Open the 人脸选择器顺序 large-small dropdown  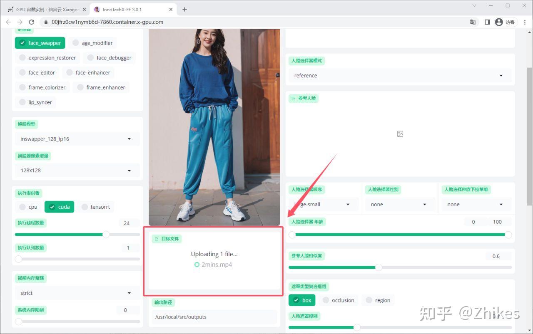tap(323, 204)
